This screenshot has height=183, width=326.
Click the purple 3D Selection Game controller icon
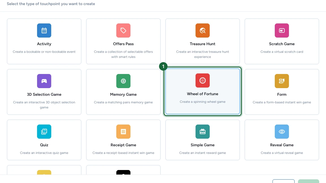pyautogui.click(x=44, y=81)
